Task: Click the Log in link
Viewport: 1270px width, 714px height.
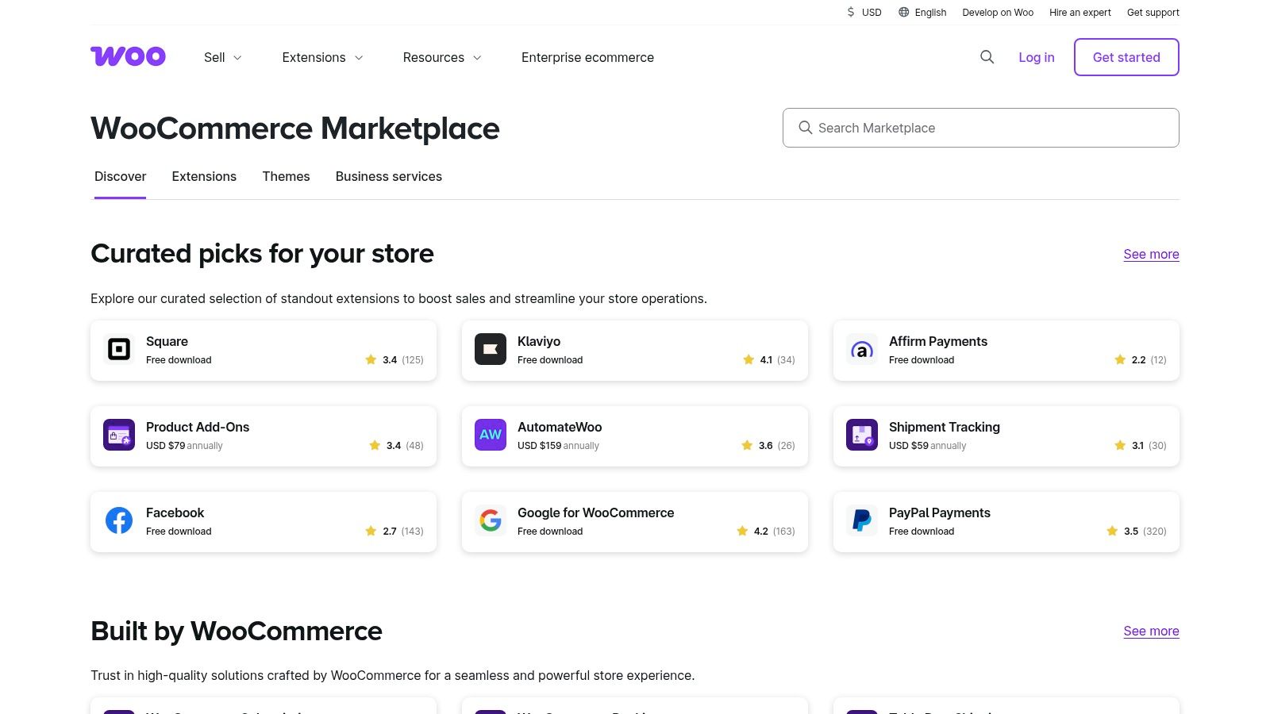Action: click(x=1036, y=57)
